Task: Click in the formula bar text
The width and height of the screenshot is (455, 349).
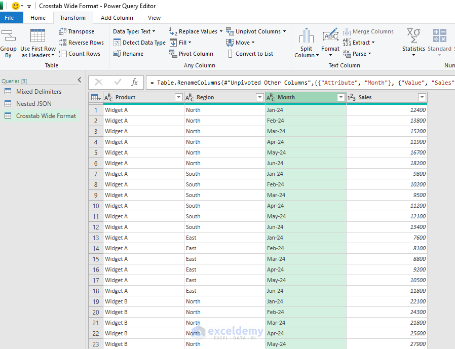Action: click(300, 83)
